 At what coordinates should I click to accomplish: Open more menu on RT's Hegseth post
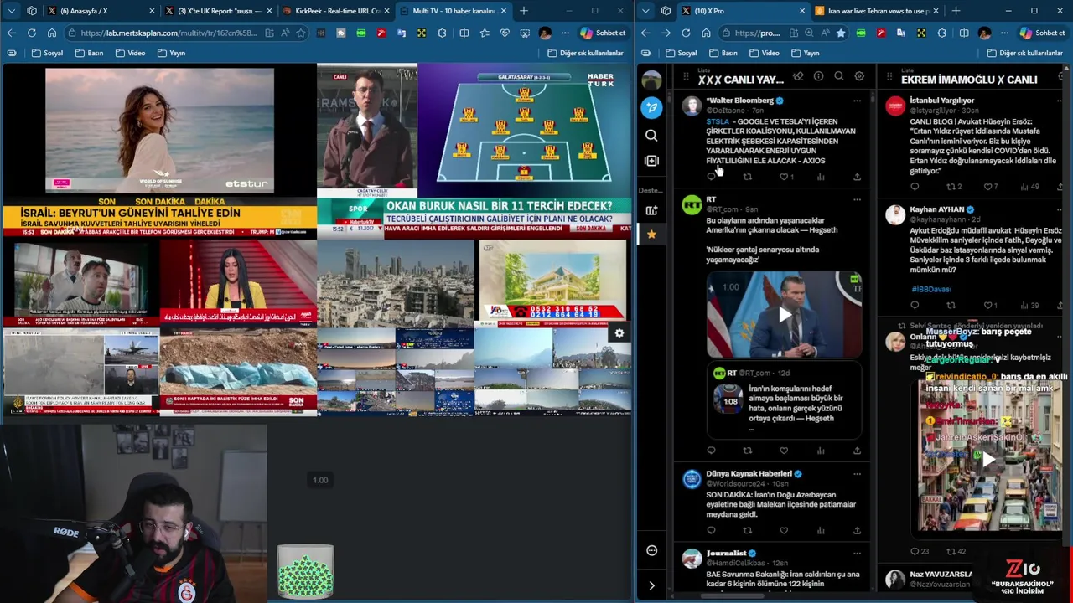(857, 199)
